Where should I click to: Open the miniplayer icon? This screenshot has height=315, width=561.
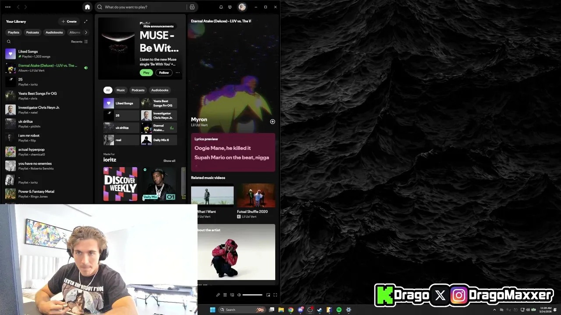[268, 295]
